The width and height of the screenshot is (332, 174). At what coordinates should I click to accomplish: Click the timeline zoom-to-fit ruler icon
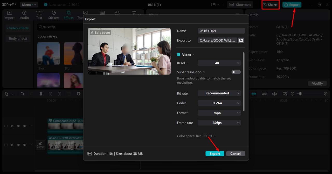click(285, 94)
